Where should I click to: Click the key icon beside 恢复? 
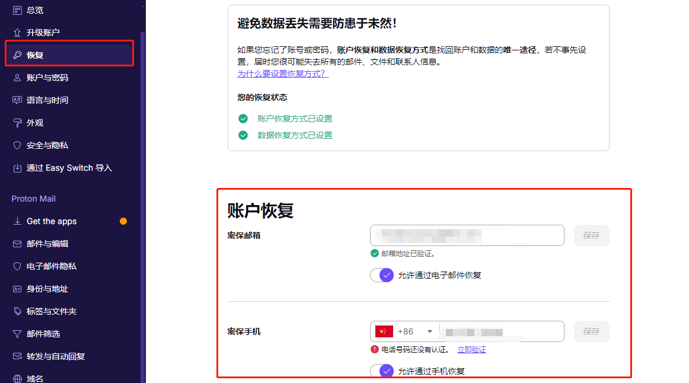pyautogui.click(x=17, y=55)
